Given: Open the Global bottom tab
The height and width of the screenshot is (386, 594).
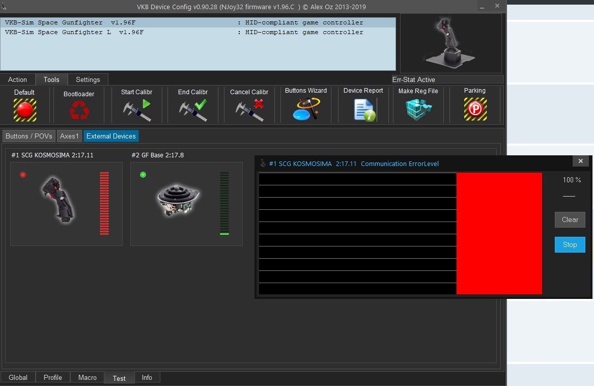Looking at the screenshot, I should coord(18,377).
